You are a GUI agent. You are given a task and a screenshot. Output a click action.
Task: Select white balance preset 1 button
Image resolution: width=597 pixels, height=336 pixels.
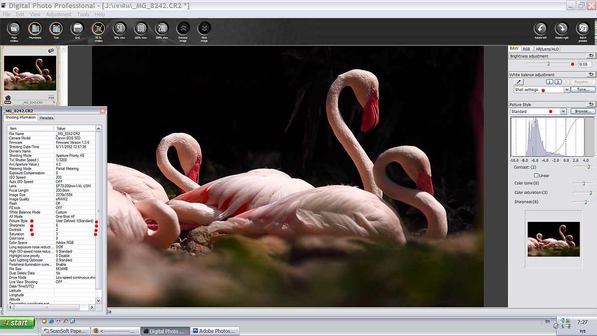pos(549,82)
